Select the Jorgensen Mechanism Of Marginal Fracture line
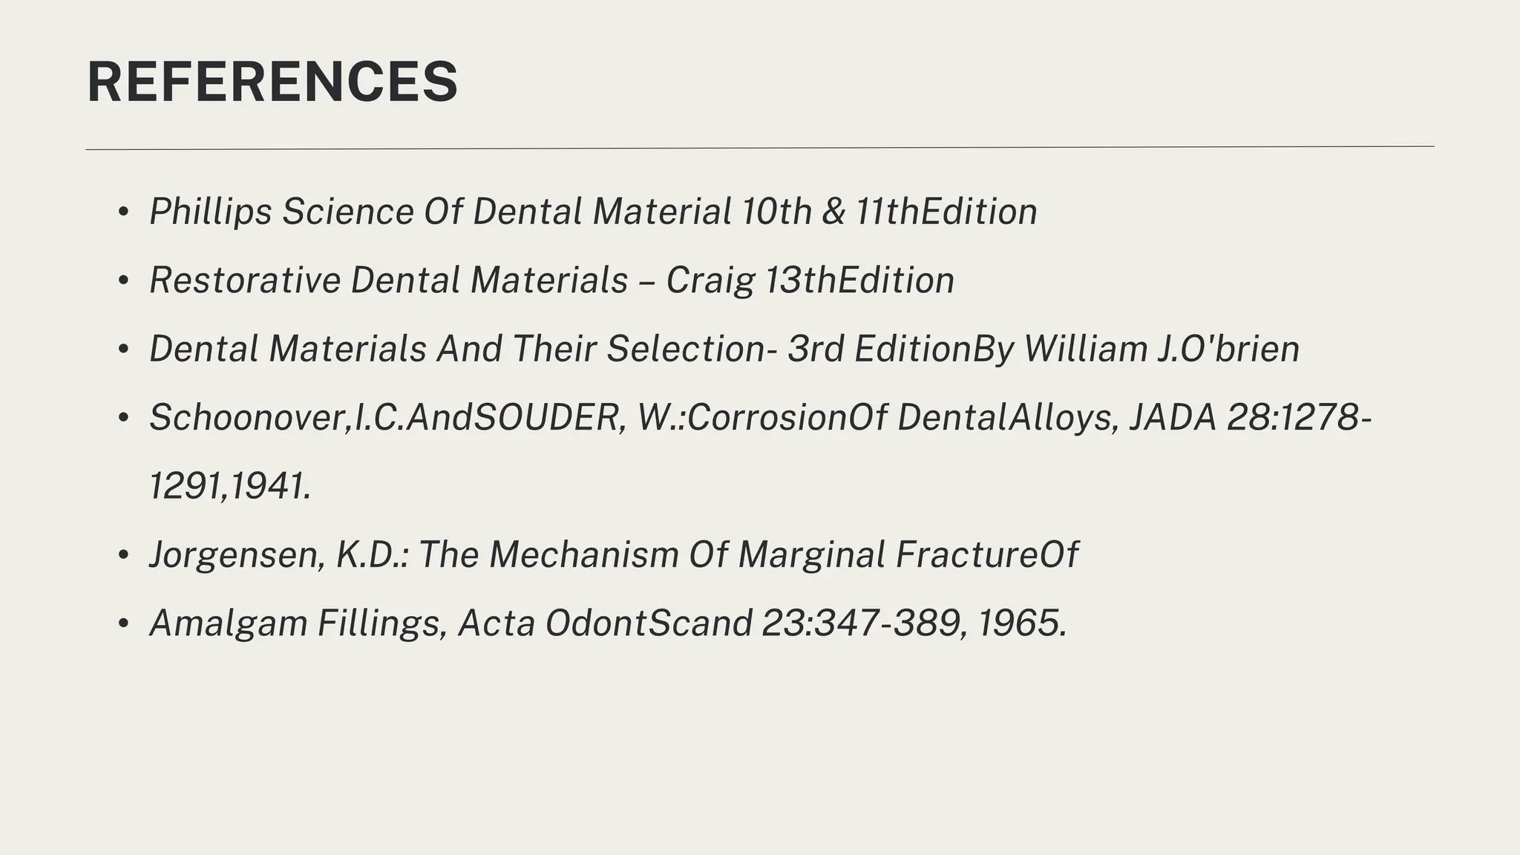 coord(613,555)
